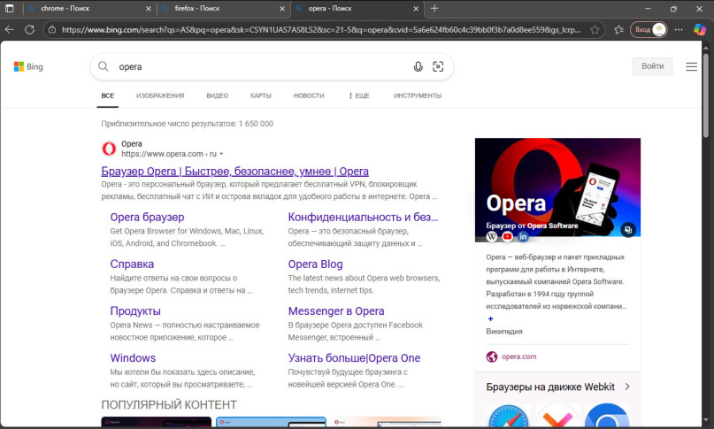Open visual search camera icon
714x429 pixels.
coord(438,66)
